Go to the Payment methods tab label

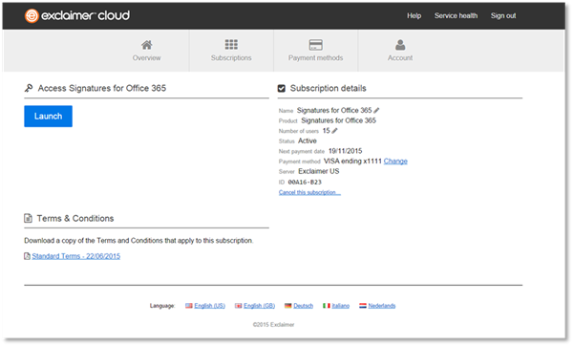[x=316, y=57]
